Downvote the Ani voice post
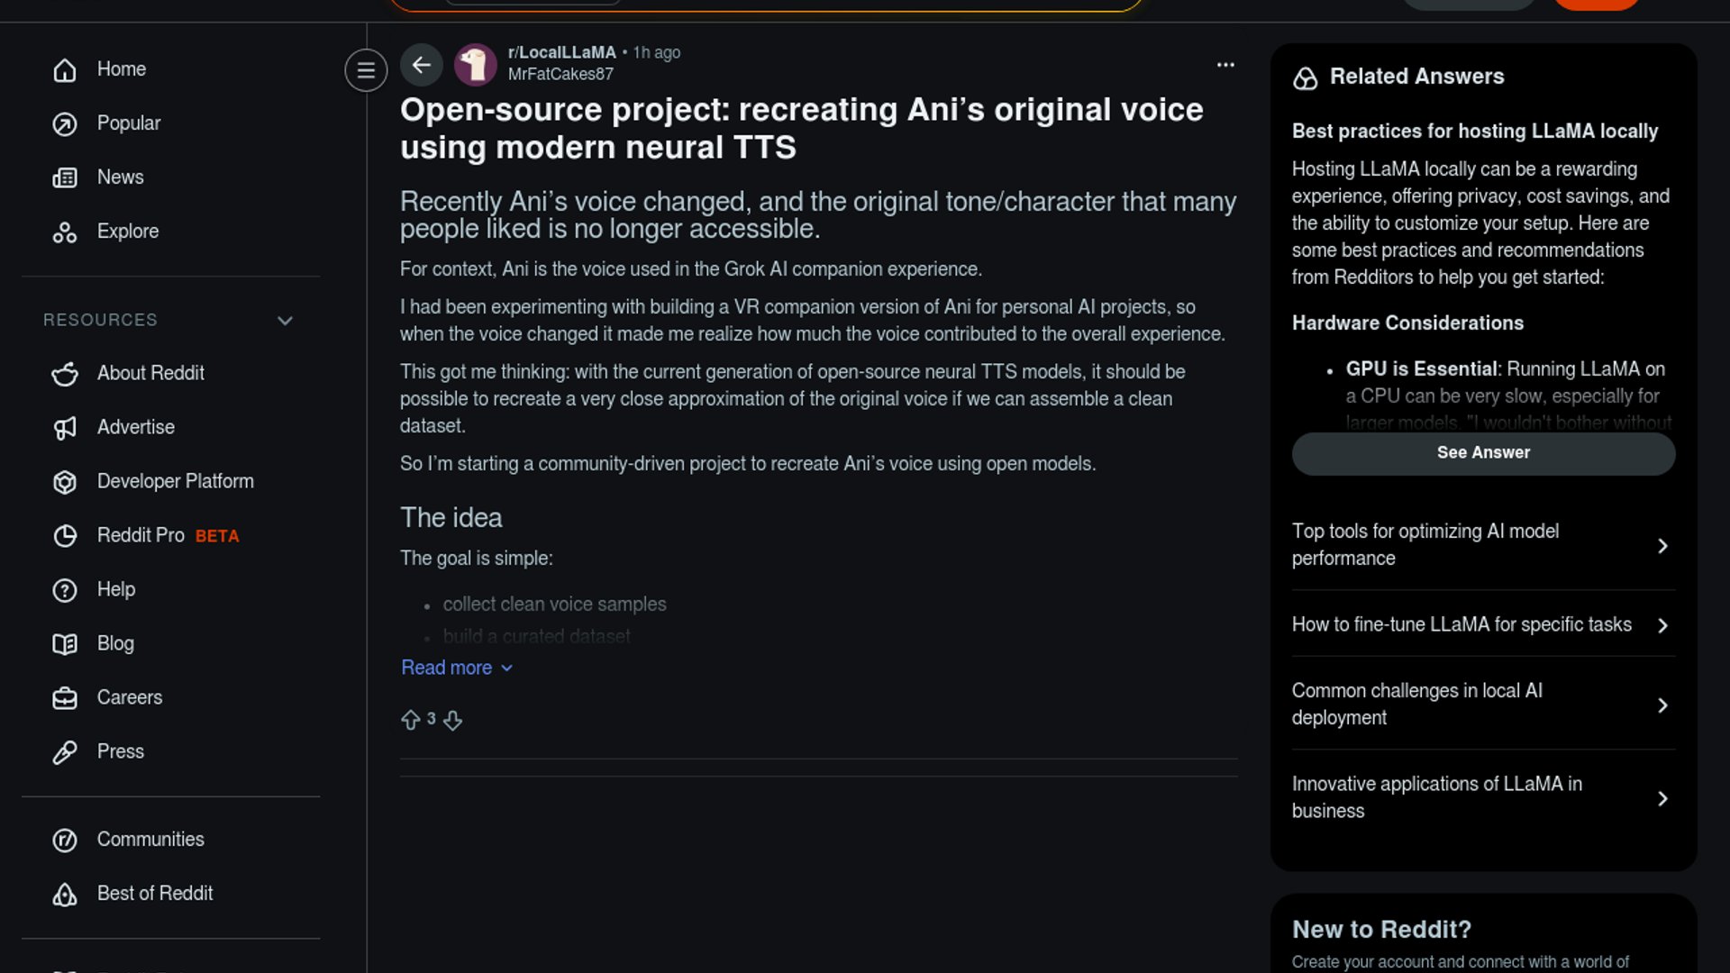Viewport: 1730px width, 973px height. tap(452, 720)
